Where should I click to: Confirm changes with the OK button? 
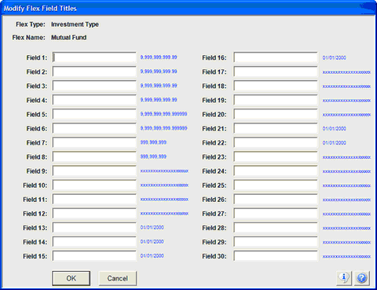(x=71, y=278)
